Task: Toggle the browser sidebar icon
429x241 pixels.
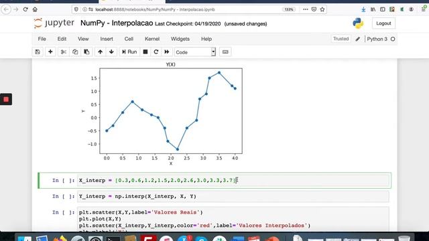Action: click(x=383, y=9)
